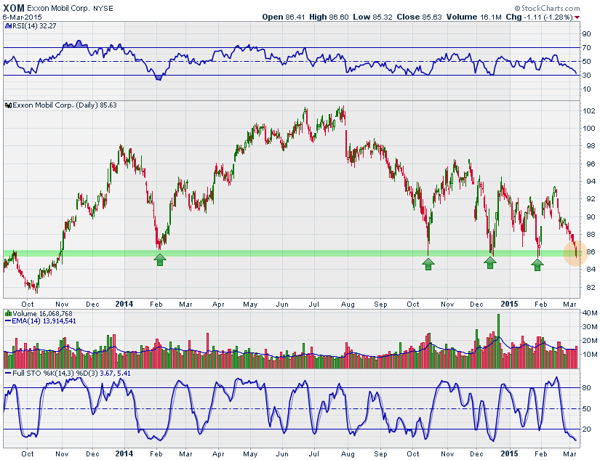Click the Jul label under the price panel
This screenshot has height=460, width=600.
[313, 304]
